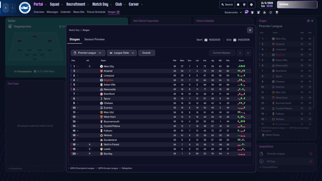Image resolution: width=322 pixels, height=181 pixels.
Task: Select the grey dot in the Stages widget
Action: [x=312, y=21]
